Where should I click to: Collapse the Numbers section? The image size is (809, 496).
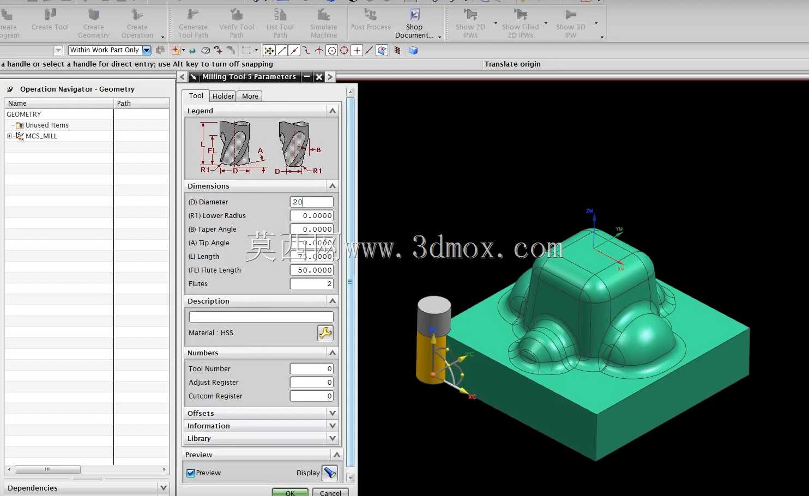tap(333, 353)
